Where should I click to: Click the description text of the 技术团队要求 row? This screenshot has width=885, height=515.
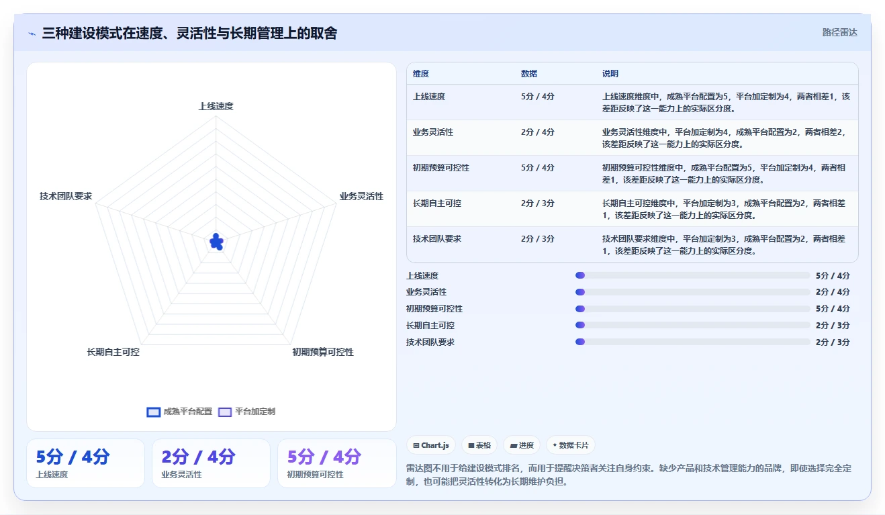point(724,245)
